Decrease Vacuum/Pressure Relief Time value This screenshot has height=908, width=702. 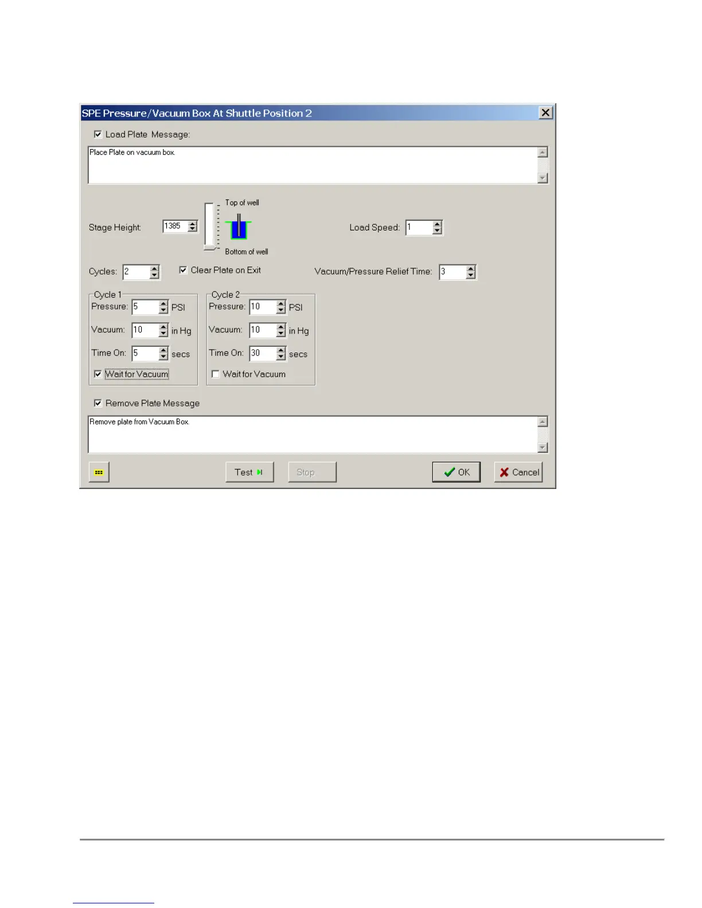471,275
